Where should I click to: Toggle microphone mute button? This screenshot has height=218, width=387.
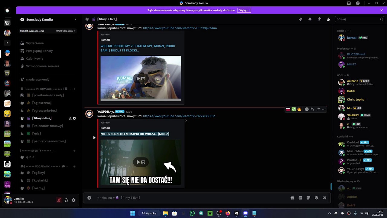coord(59,200)
